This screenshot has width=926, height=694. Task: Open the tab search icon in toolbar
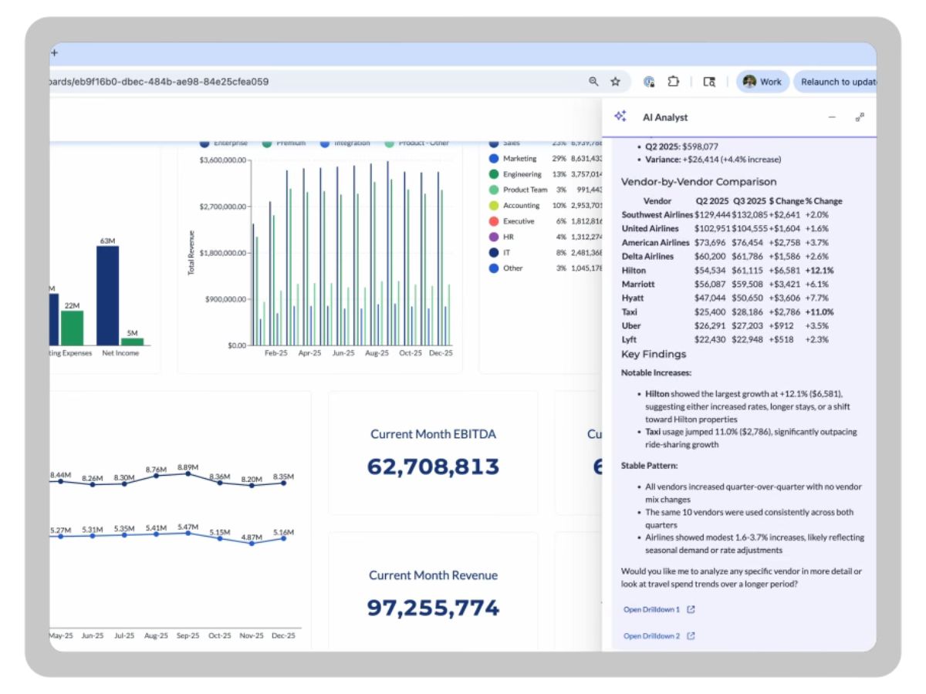[709, 81]
